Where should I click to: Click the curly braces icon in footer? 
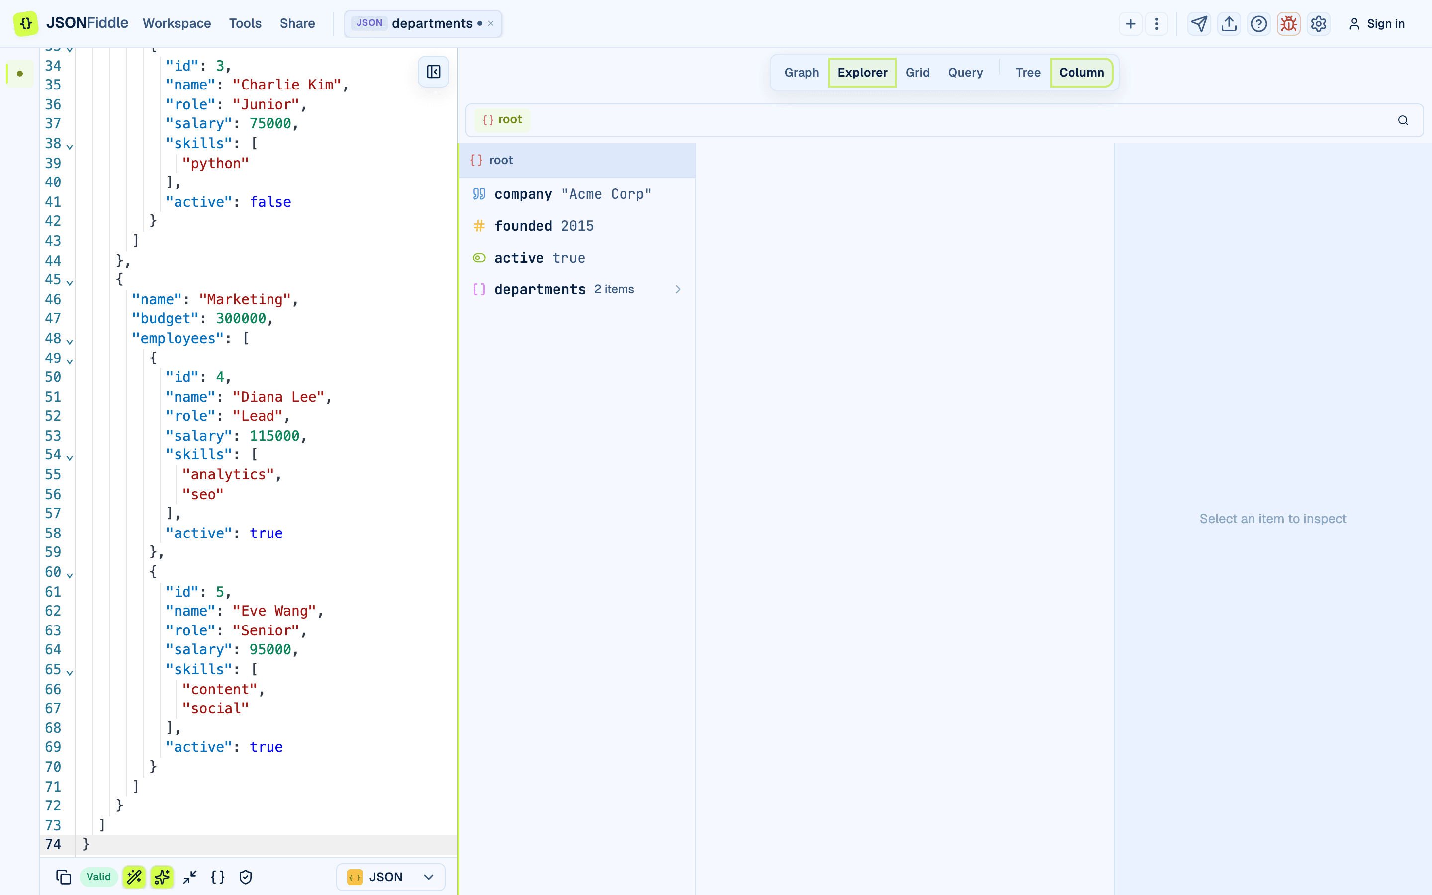point(218,877)
